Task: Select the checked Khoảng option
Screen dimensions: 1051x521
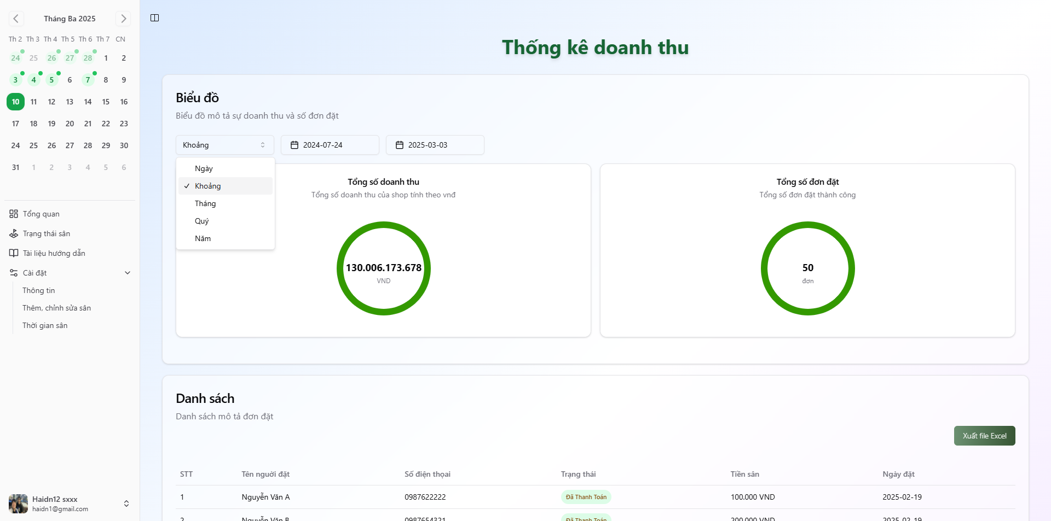Action: point(208,186)
